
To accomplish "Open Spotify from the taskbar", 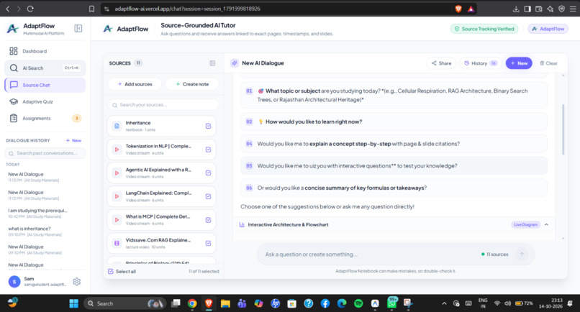I will coord(358,303).
